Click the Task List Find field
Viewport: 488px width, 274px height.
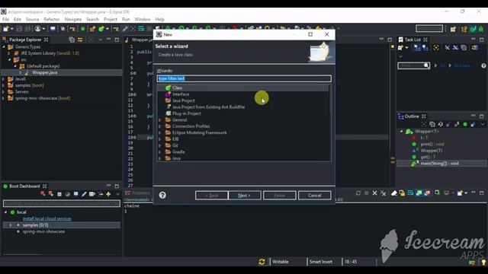click(x=413, y=65)
